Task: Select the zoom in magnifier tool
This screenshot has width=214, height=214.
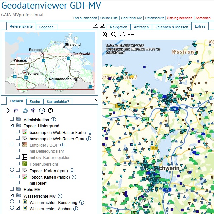Action: pos(105,35)
